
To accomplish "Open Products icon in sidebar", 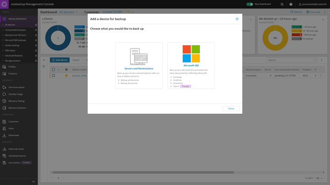I will (4, 74).
